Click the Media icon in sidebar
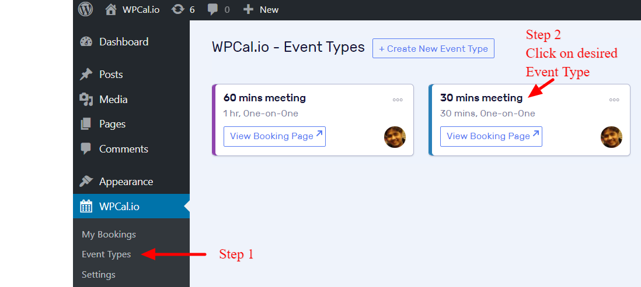The height and width of the screenshot is (287, 641). (86, 100)
